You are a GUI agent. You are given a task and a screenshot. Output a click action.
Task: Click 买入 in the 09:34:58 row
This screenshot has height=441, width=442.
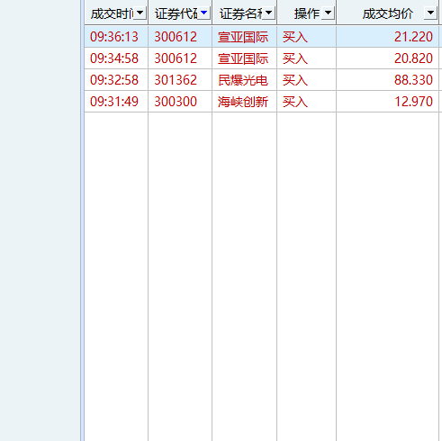click(x=295, y=58)
